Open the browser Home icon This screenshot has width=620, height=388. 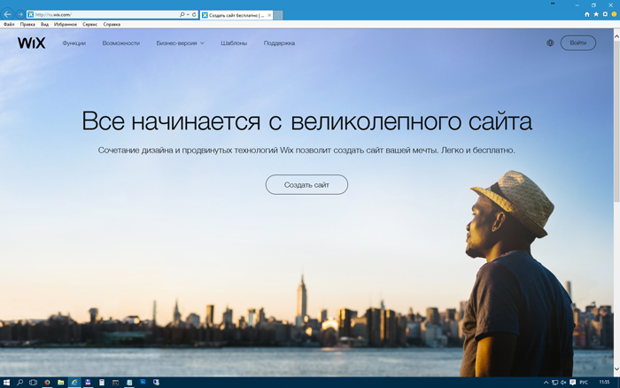pyautogui.click(x=587, y=14)
